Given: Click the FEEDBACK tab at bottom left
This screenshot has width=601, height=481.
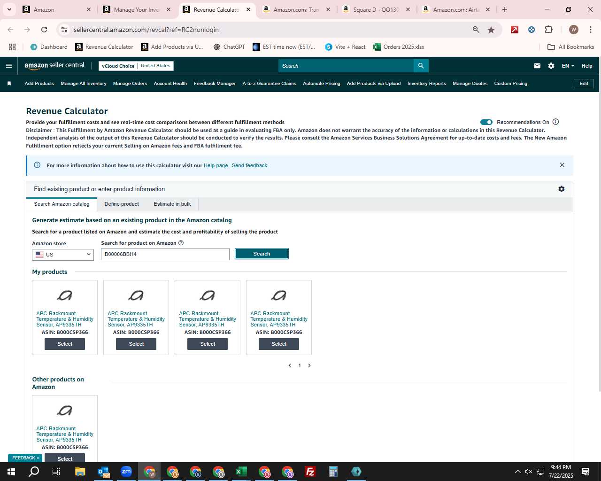Looking at the screenshot, I should coord(25,458).
